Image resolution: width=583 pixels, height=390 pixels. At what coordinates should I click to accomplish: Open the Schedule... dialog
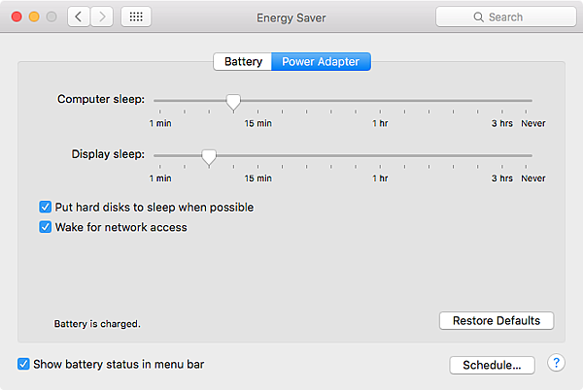[x=493, y=365]
